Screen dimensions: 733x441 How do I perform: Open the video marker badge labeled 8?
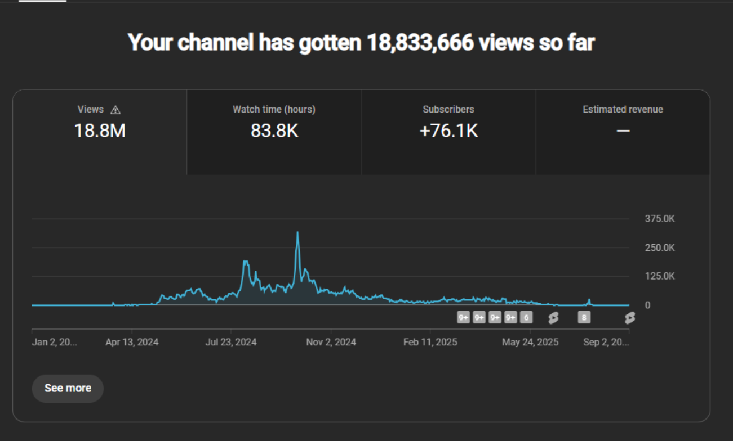pyautogui.click(x=584, y=318)
